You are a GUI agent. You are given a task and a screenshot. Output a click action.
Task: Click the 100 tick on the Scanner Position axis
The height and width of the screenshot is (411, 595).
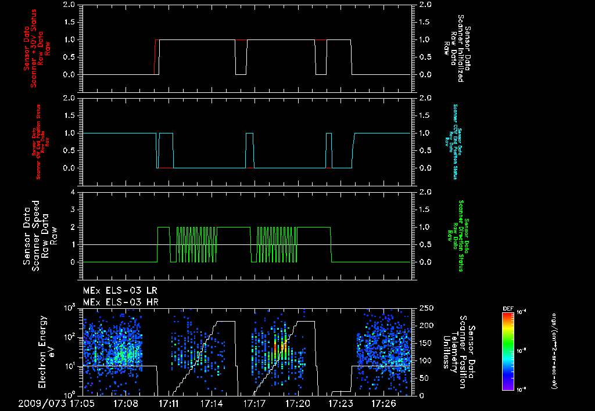coord(426,360)
